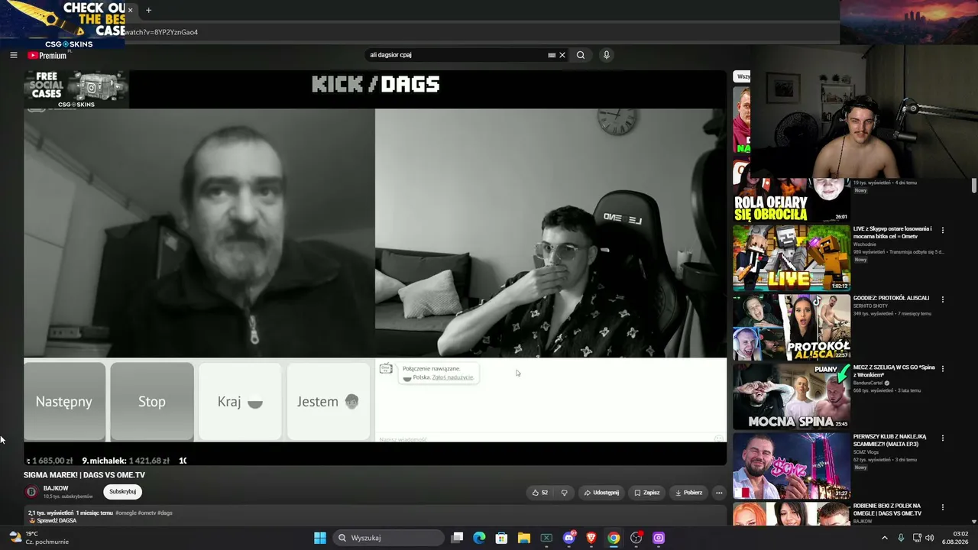Open the SERHITO SHOTY channel link
Image resolution: width=978 pixels, height=550 pixels.
(871, 306)
